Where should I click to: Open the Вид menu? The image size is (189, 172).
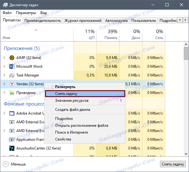(43, 12)
